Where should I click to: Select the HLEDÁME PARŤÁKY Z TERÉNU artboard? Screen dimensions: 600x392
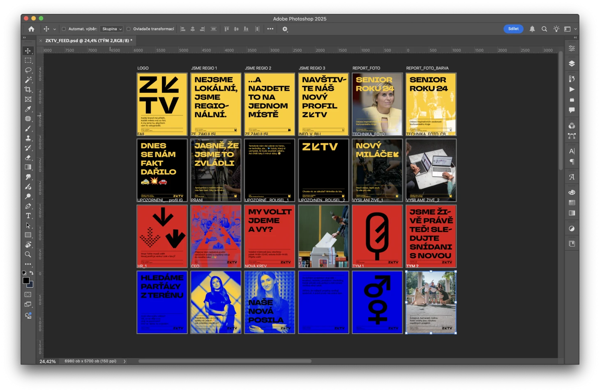tap(162, 302)
